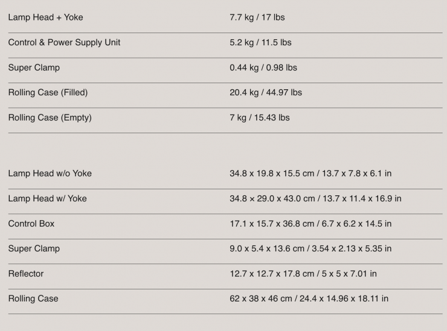Viewport: 447px width, 331px height.
Task: Click the Lamp Head w/ Yoke label
Action: point(47,198)
